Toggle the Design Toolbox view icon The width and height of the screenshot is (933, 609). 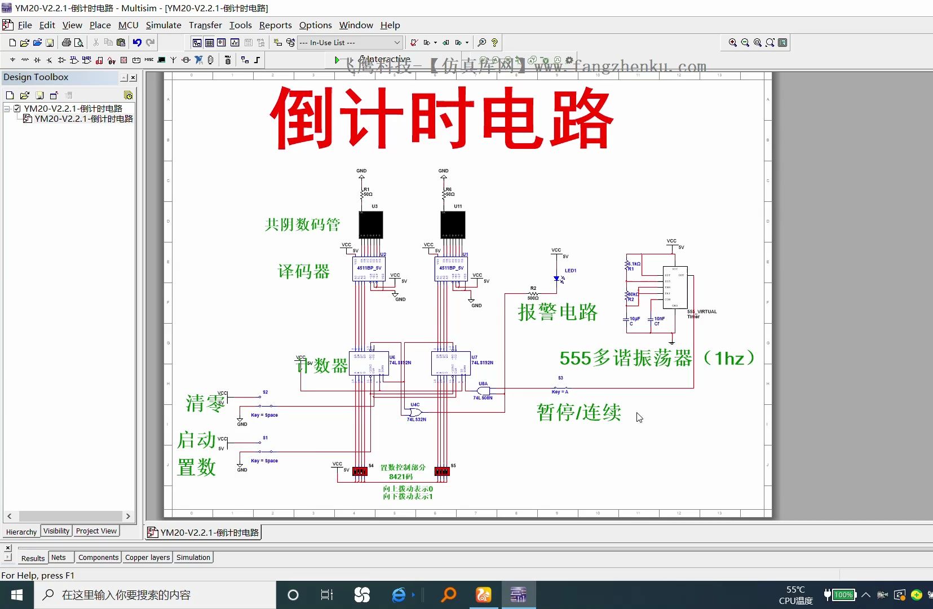pyautogui.click(x=197, y=43)
